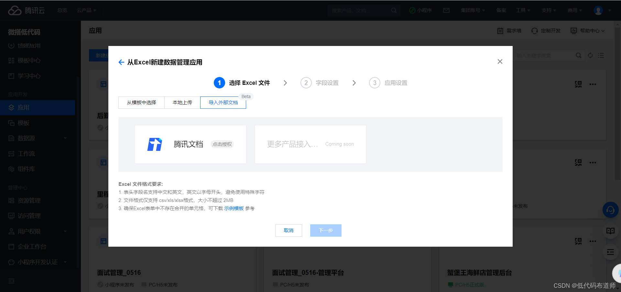Click the app keyword search icon
This screenshot has height=292, width=621.
click(579, 55)
